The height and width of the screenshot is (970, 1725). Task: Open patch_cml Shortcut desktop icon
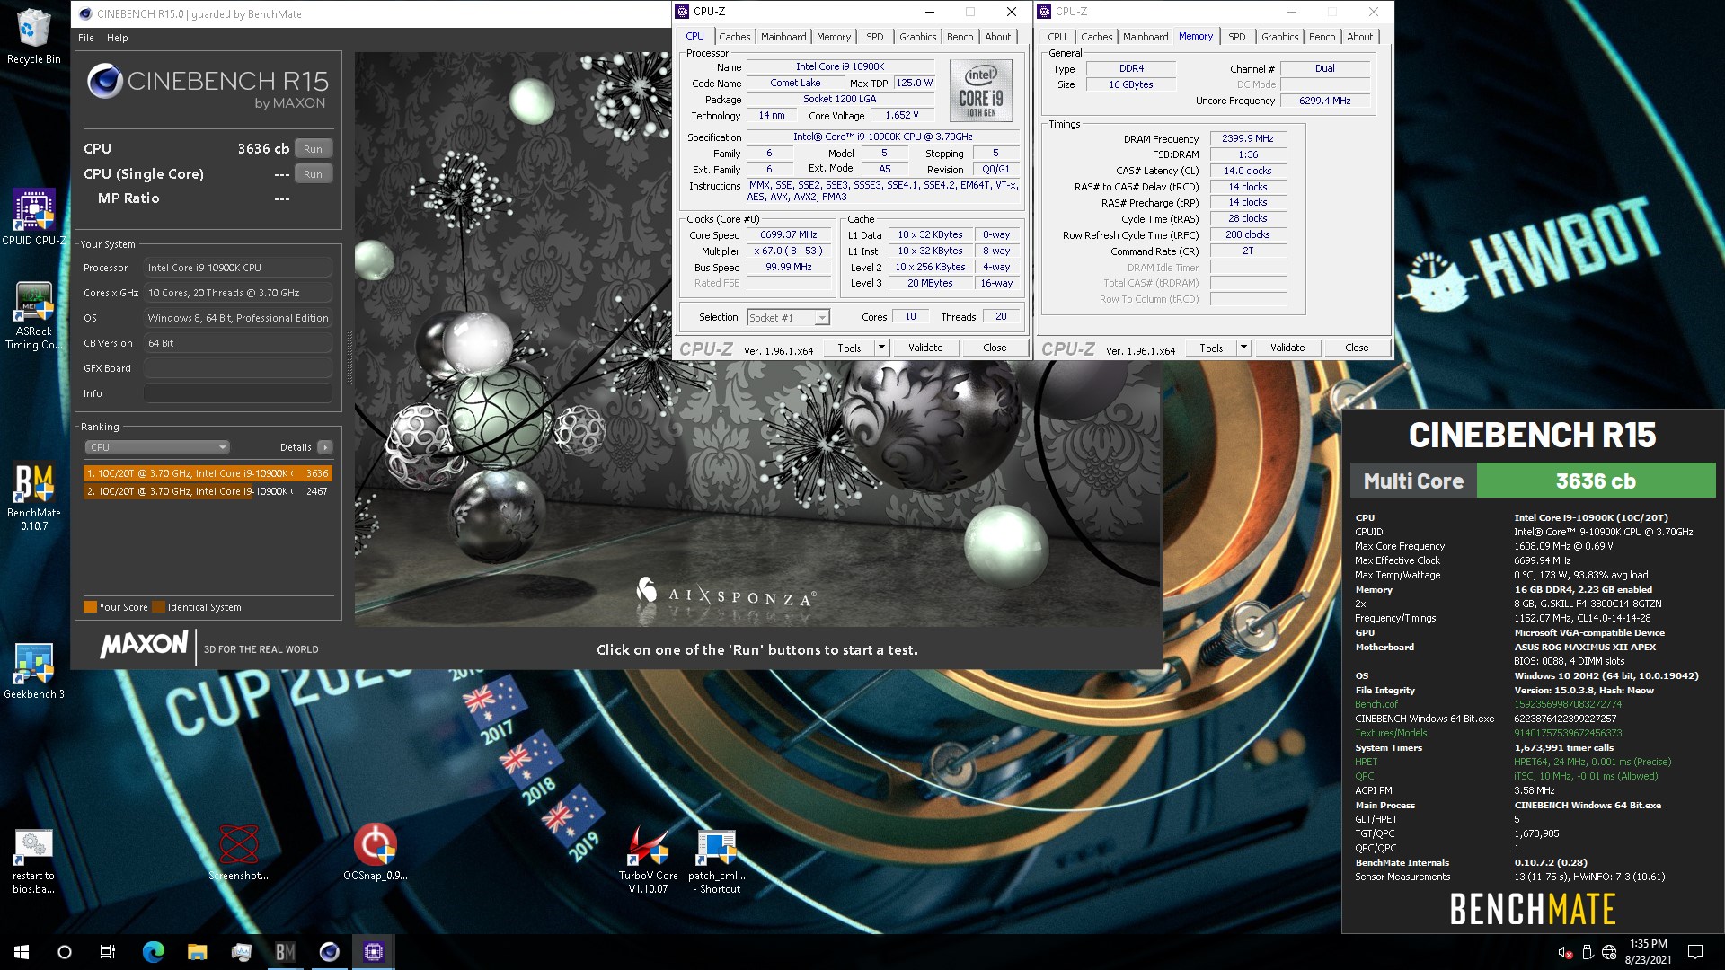(717, 861)
